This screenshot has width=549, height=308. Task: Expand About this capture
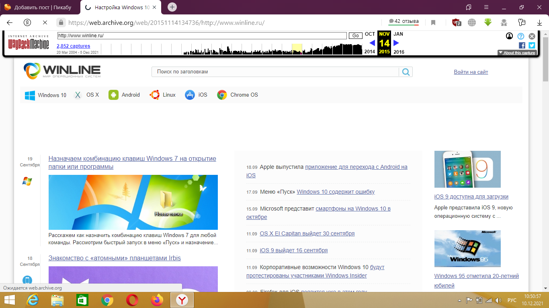[x=517, y=53]
